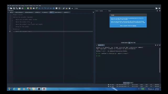Run the selection or current line
Screen dimensions: 168x94
coord(34,8)
